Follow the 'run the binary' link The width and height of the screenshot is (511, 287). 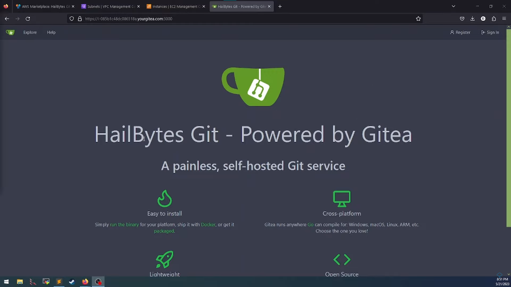pos(124,225)
